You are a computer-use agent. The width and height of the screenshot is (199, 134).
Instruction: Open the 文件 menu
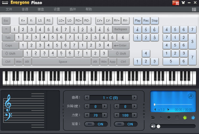(9, 9)
